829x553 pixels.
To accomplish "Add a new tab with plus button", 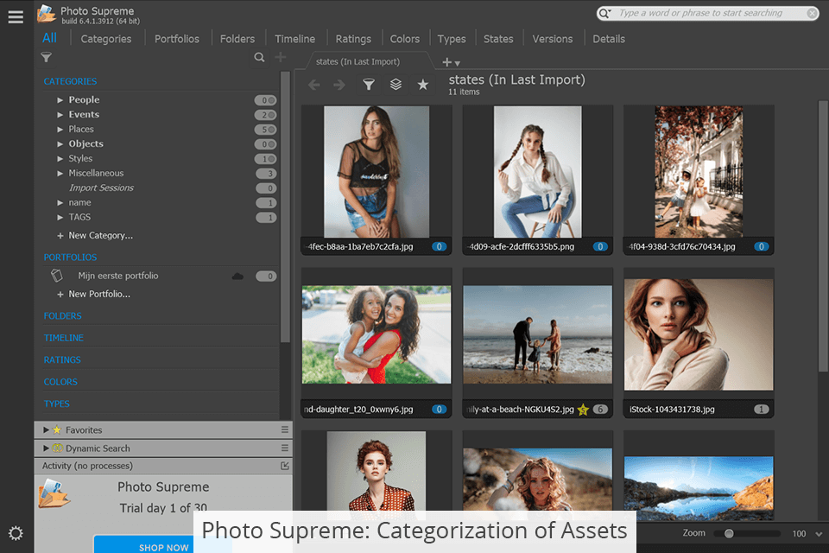I will 446,62.
